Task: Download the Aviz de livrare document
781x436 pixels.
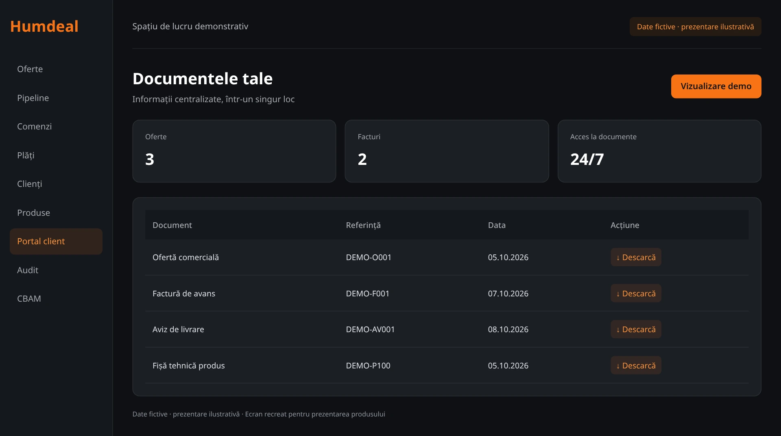Action: click(636, 329)
